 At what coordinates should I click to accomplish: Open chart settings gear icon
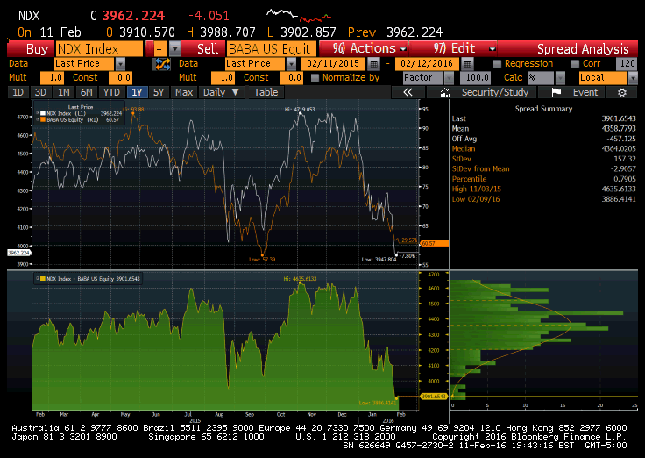[x=622, y=92]
